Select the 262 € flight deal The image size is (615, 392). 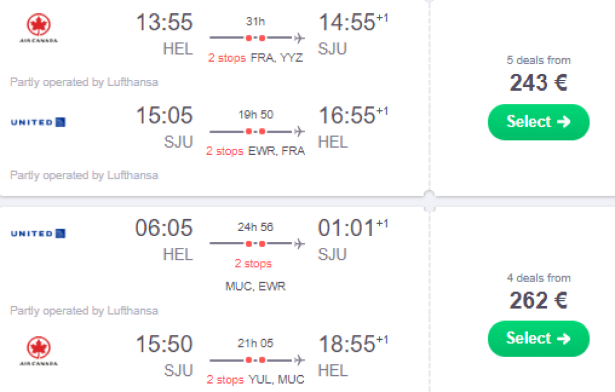coord(538,339)
